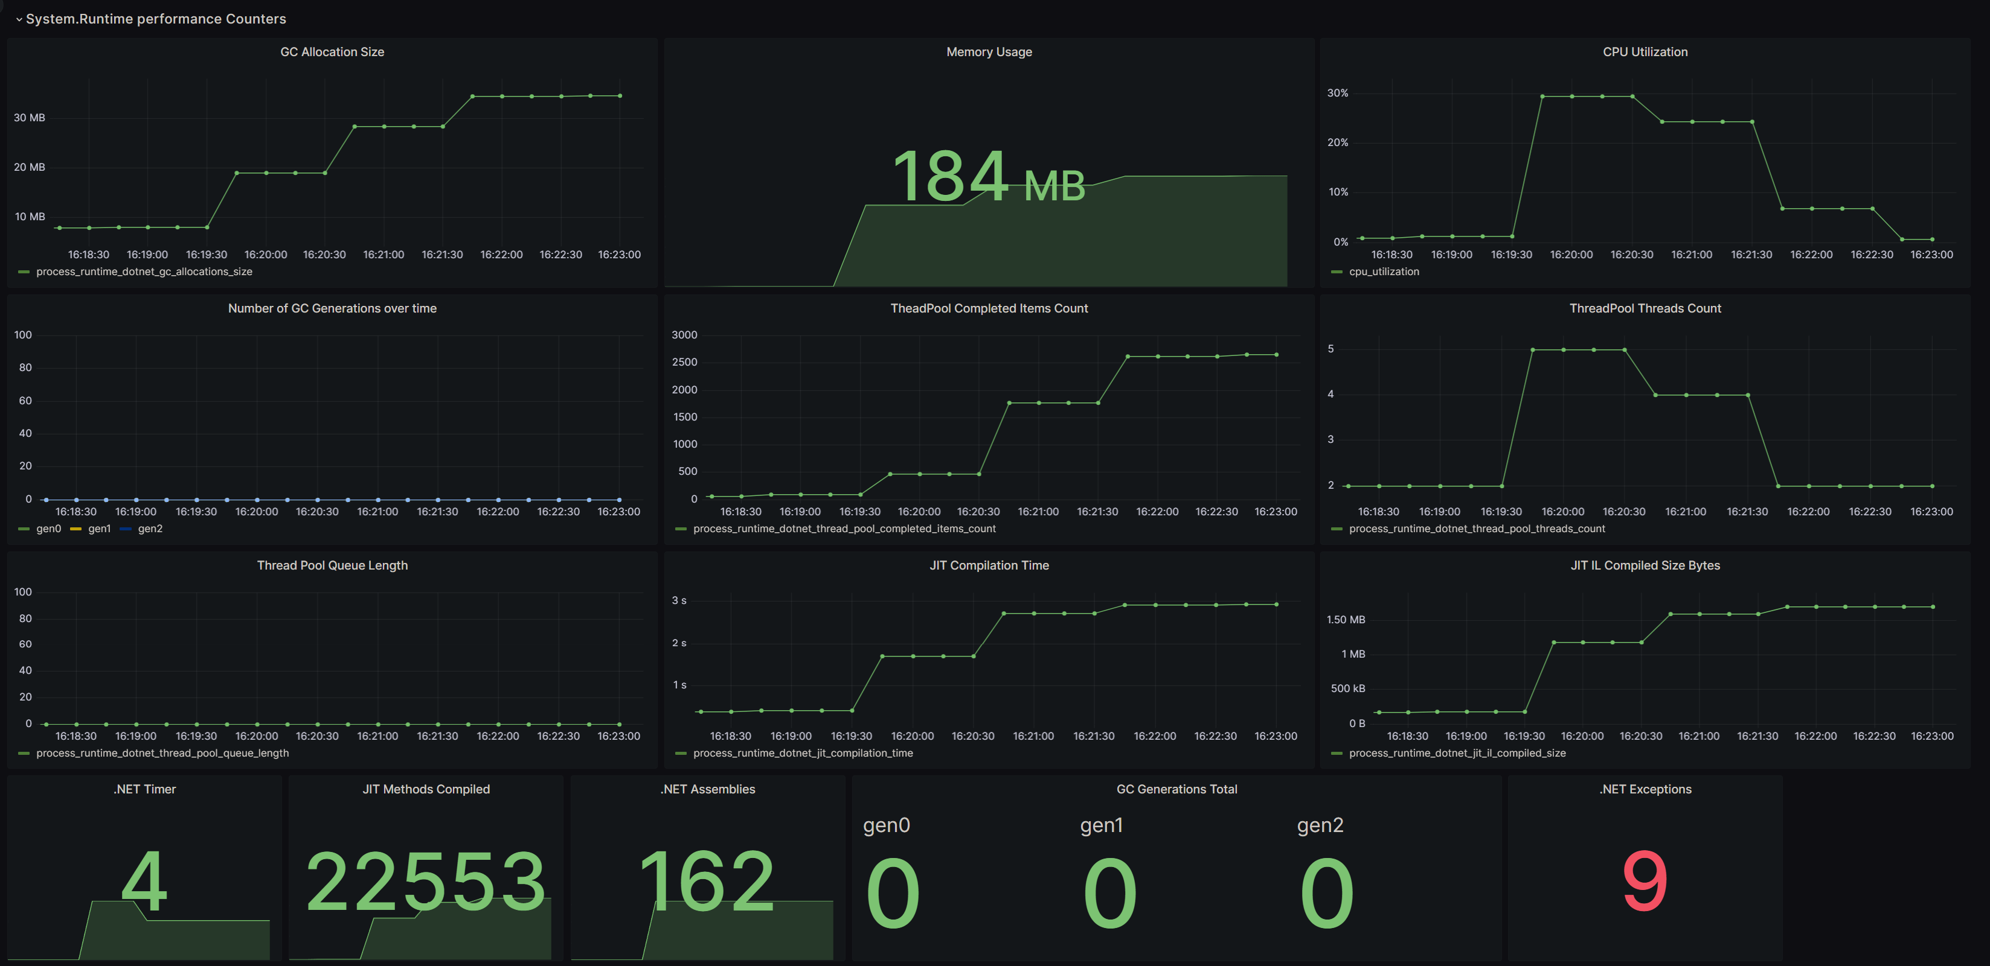The width and height of the screenshot is (1990, 966).
Task: Open color picker via gen0 legend color line
Action: pyautogui.click(x=23, y=529)
